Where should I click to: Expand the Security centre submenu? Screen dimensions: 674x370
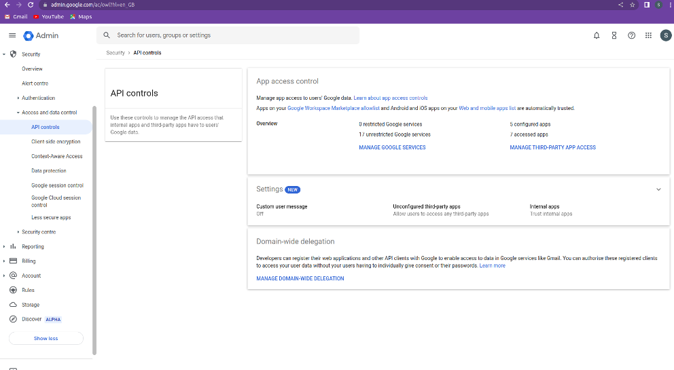[x=18, y=232]
